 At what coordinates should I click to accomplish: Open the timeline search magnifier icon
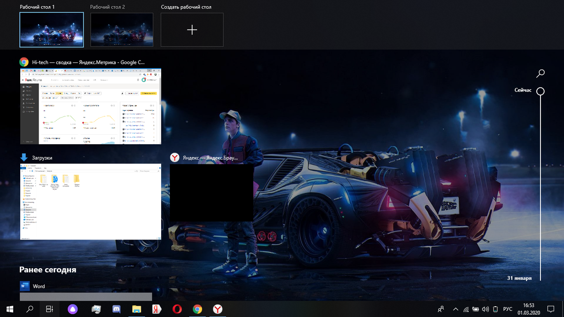click(x=540, y=73)
